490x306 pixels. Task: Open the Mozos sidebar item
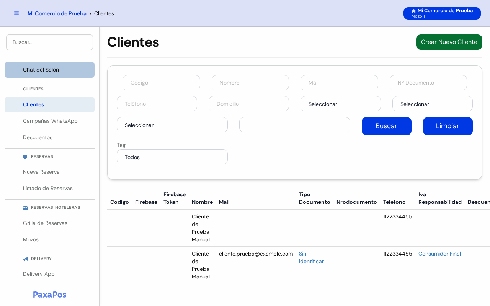pos(49,239)
